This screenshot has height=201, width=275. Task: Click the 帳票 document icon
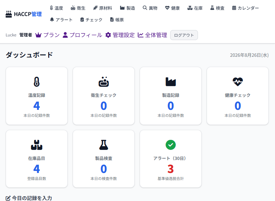click(x=112, y=20)
